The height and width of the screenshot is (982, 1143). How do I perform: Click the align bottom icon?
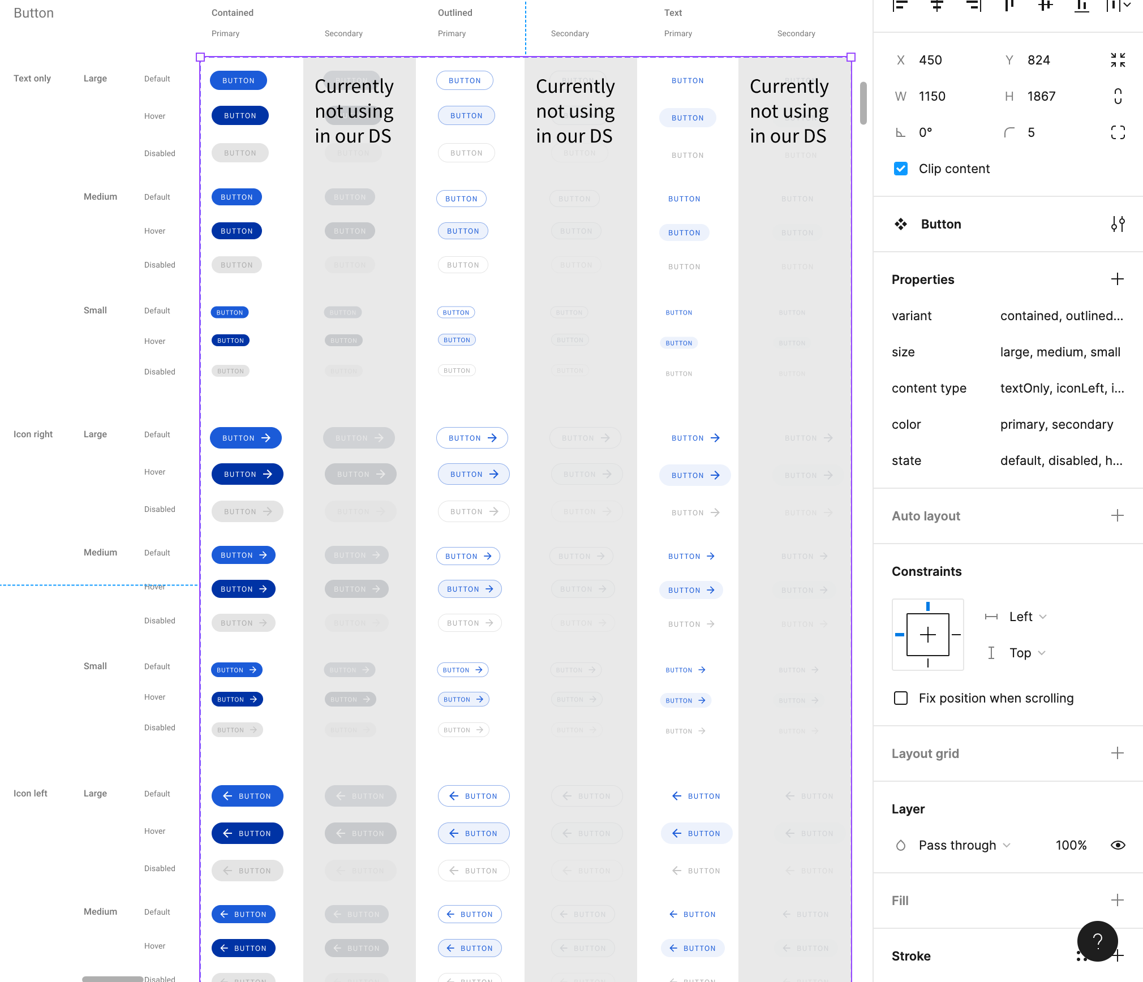(x=1081, y=6)
